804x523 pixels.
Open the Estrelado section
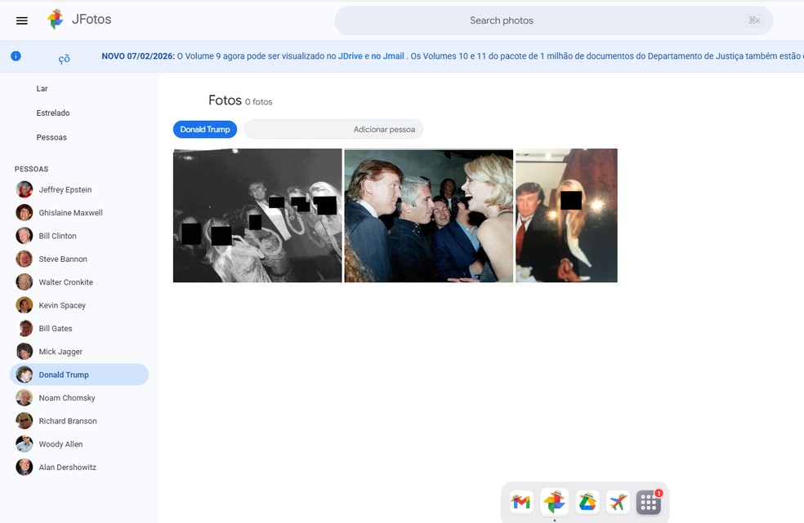(51, 113)
